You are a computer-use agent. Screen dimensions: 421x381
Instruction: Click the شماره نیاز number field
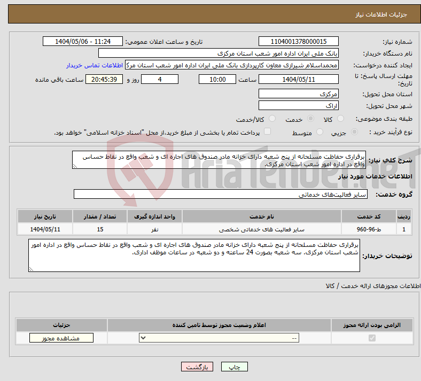pos(298,41)
